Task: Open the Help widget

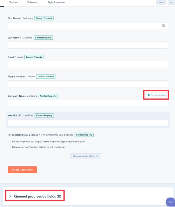Action: [x=170, y=202]
